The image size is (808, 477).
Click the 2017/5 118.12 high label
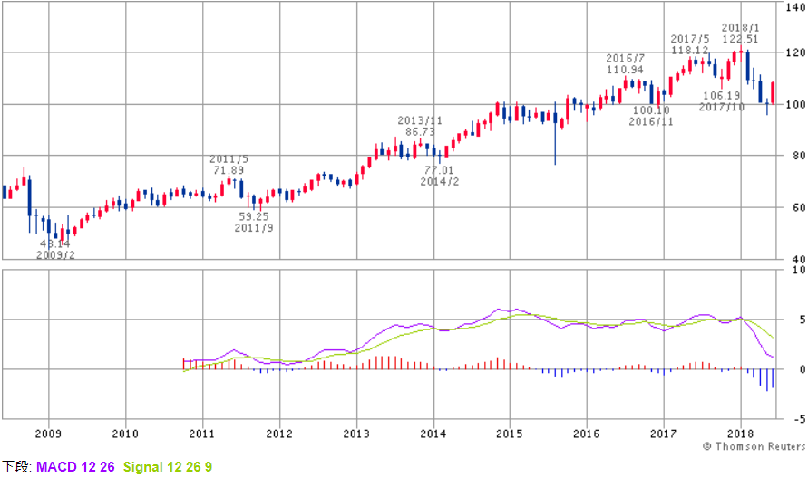pyautogui.click(x=690, y=44)
